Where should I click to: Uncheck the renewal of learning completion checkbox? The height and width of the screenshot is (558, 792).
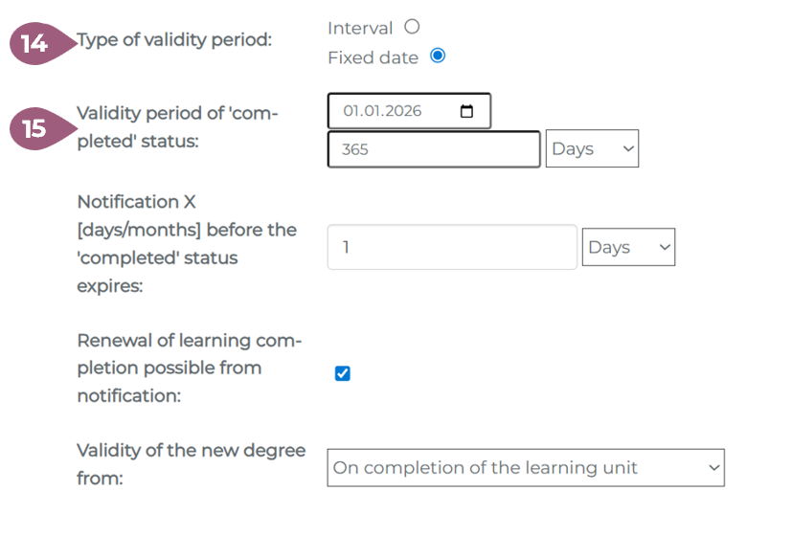tap(343, 373)
